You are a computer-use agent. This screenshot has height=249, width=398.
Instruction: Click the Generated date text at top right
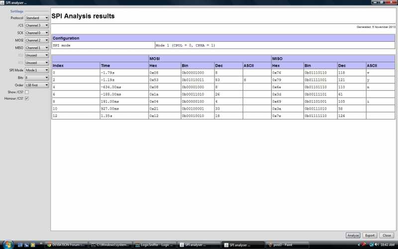(x=376, y=27)
